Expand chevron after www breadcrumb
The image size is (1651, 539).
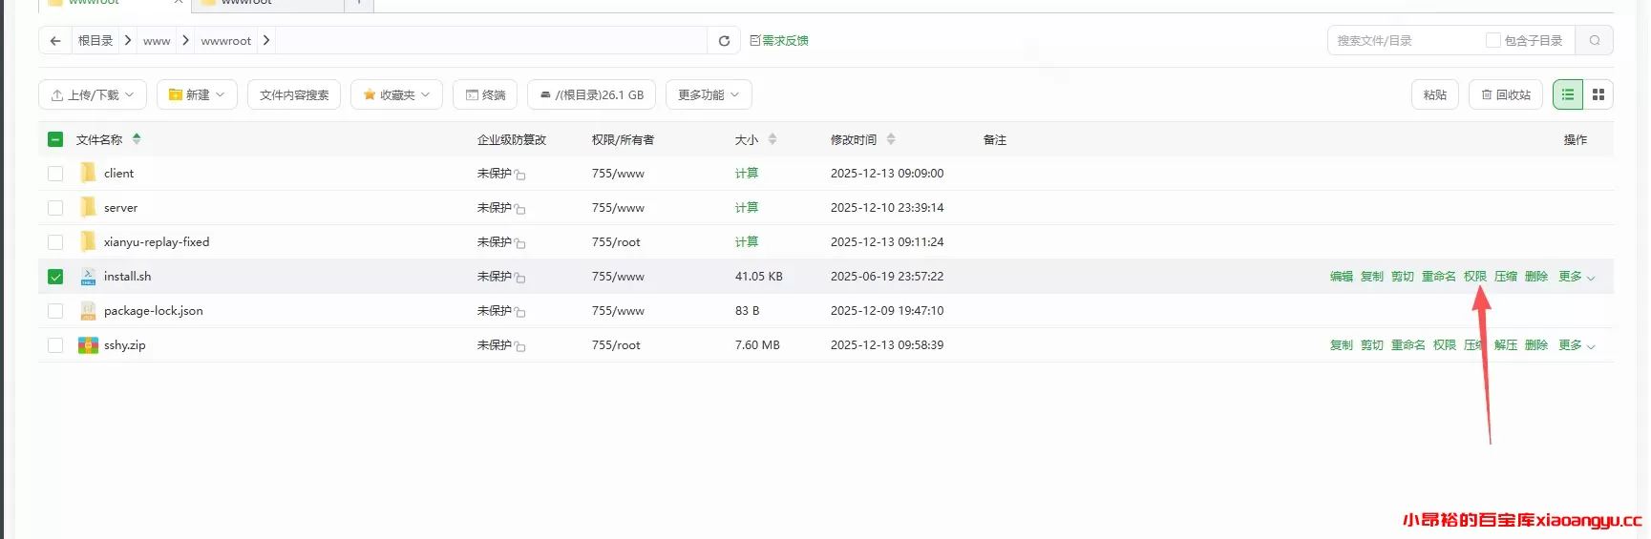coord(185,40)
